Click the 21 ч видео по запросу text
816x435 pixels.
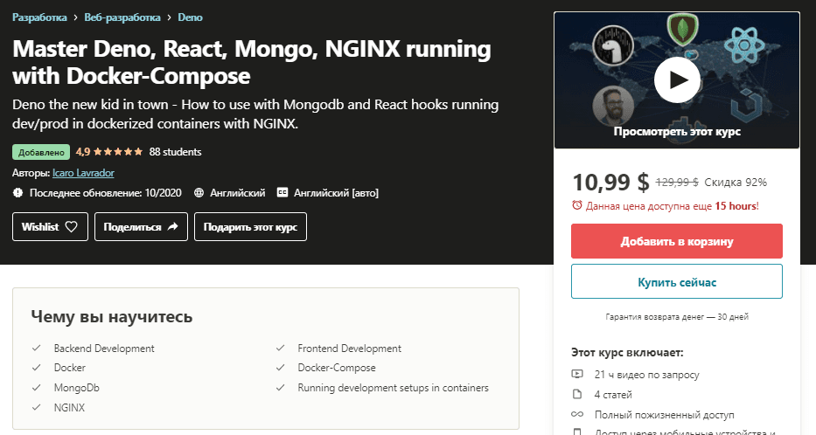click(647, 375)
